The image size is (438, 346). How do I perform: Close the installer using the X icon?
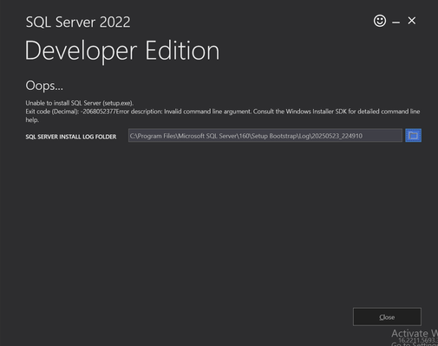pyautogui.click(x=412, y=21)
